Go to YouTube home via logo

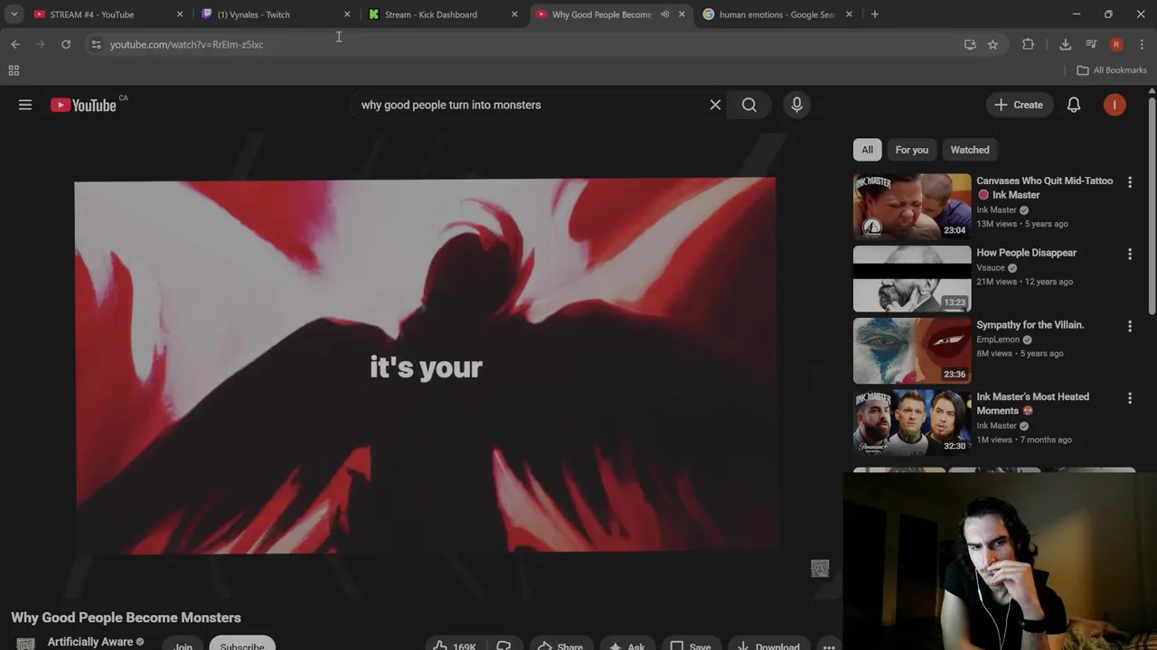83,105
